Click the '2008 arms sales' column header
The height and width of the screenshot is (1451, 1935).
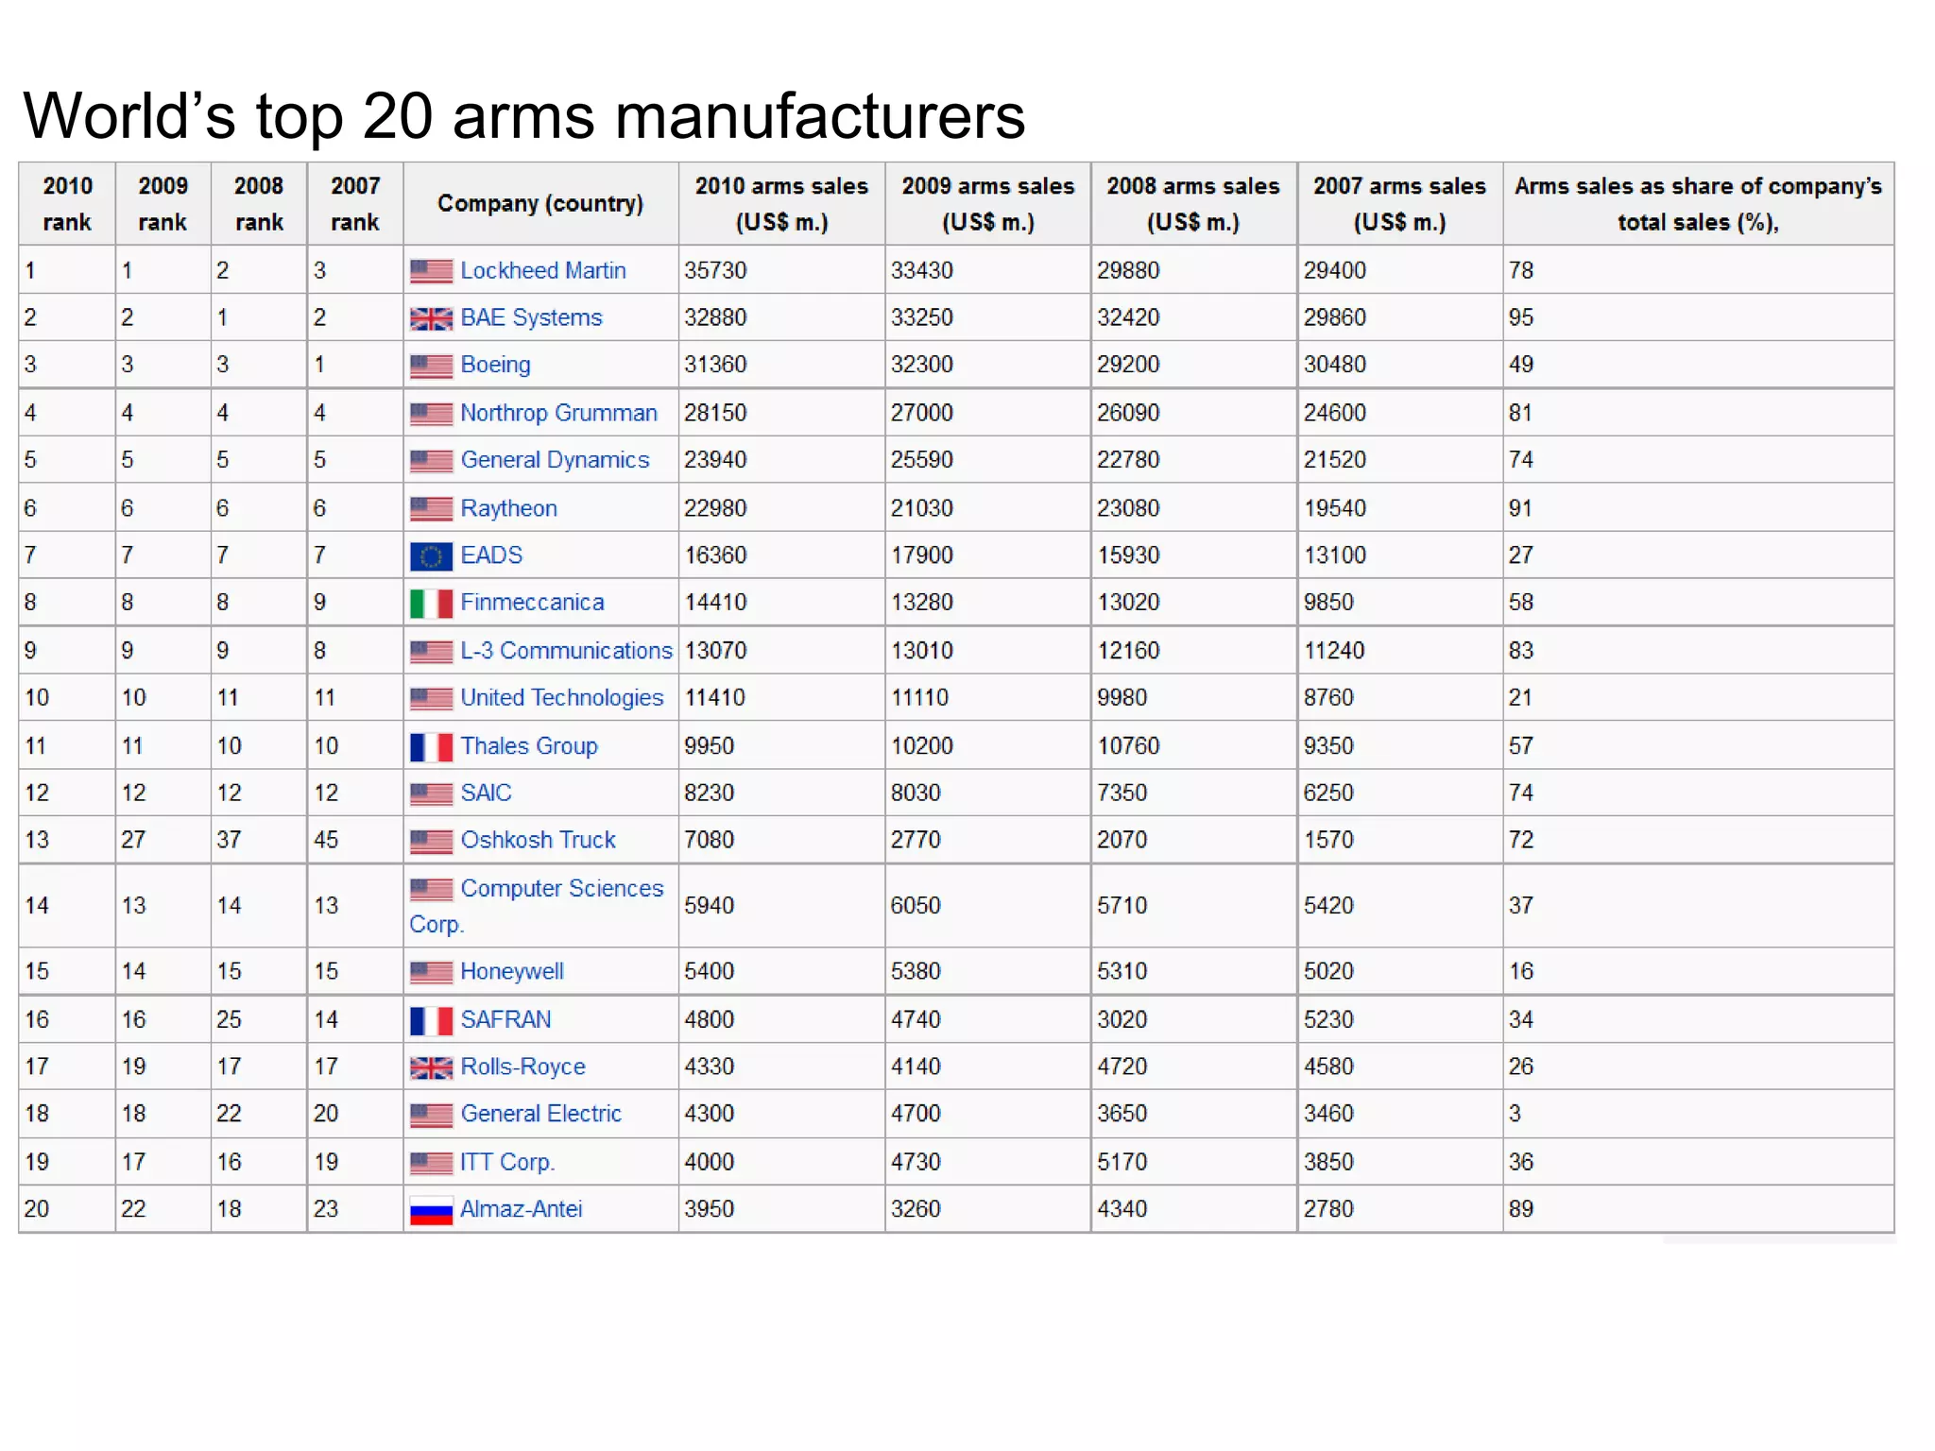[1193, 204]
